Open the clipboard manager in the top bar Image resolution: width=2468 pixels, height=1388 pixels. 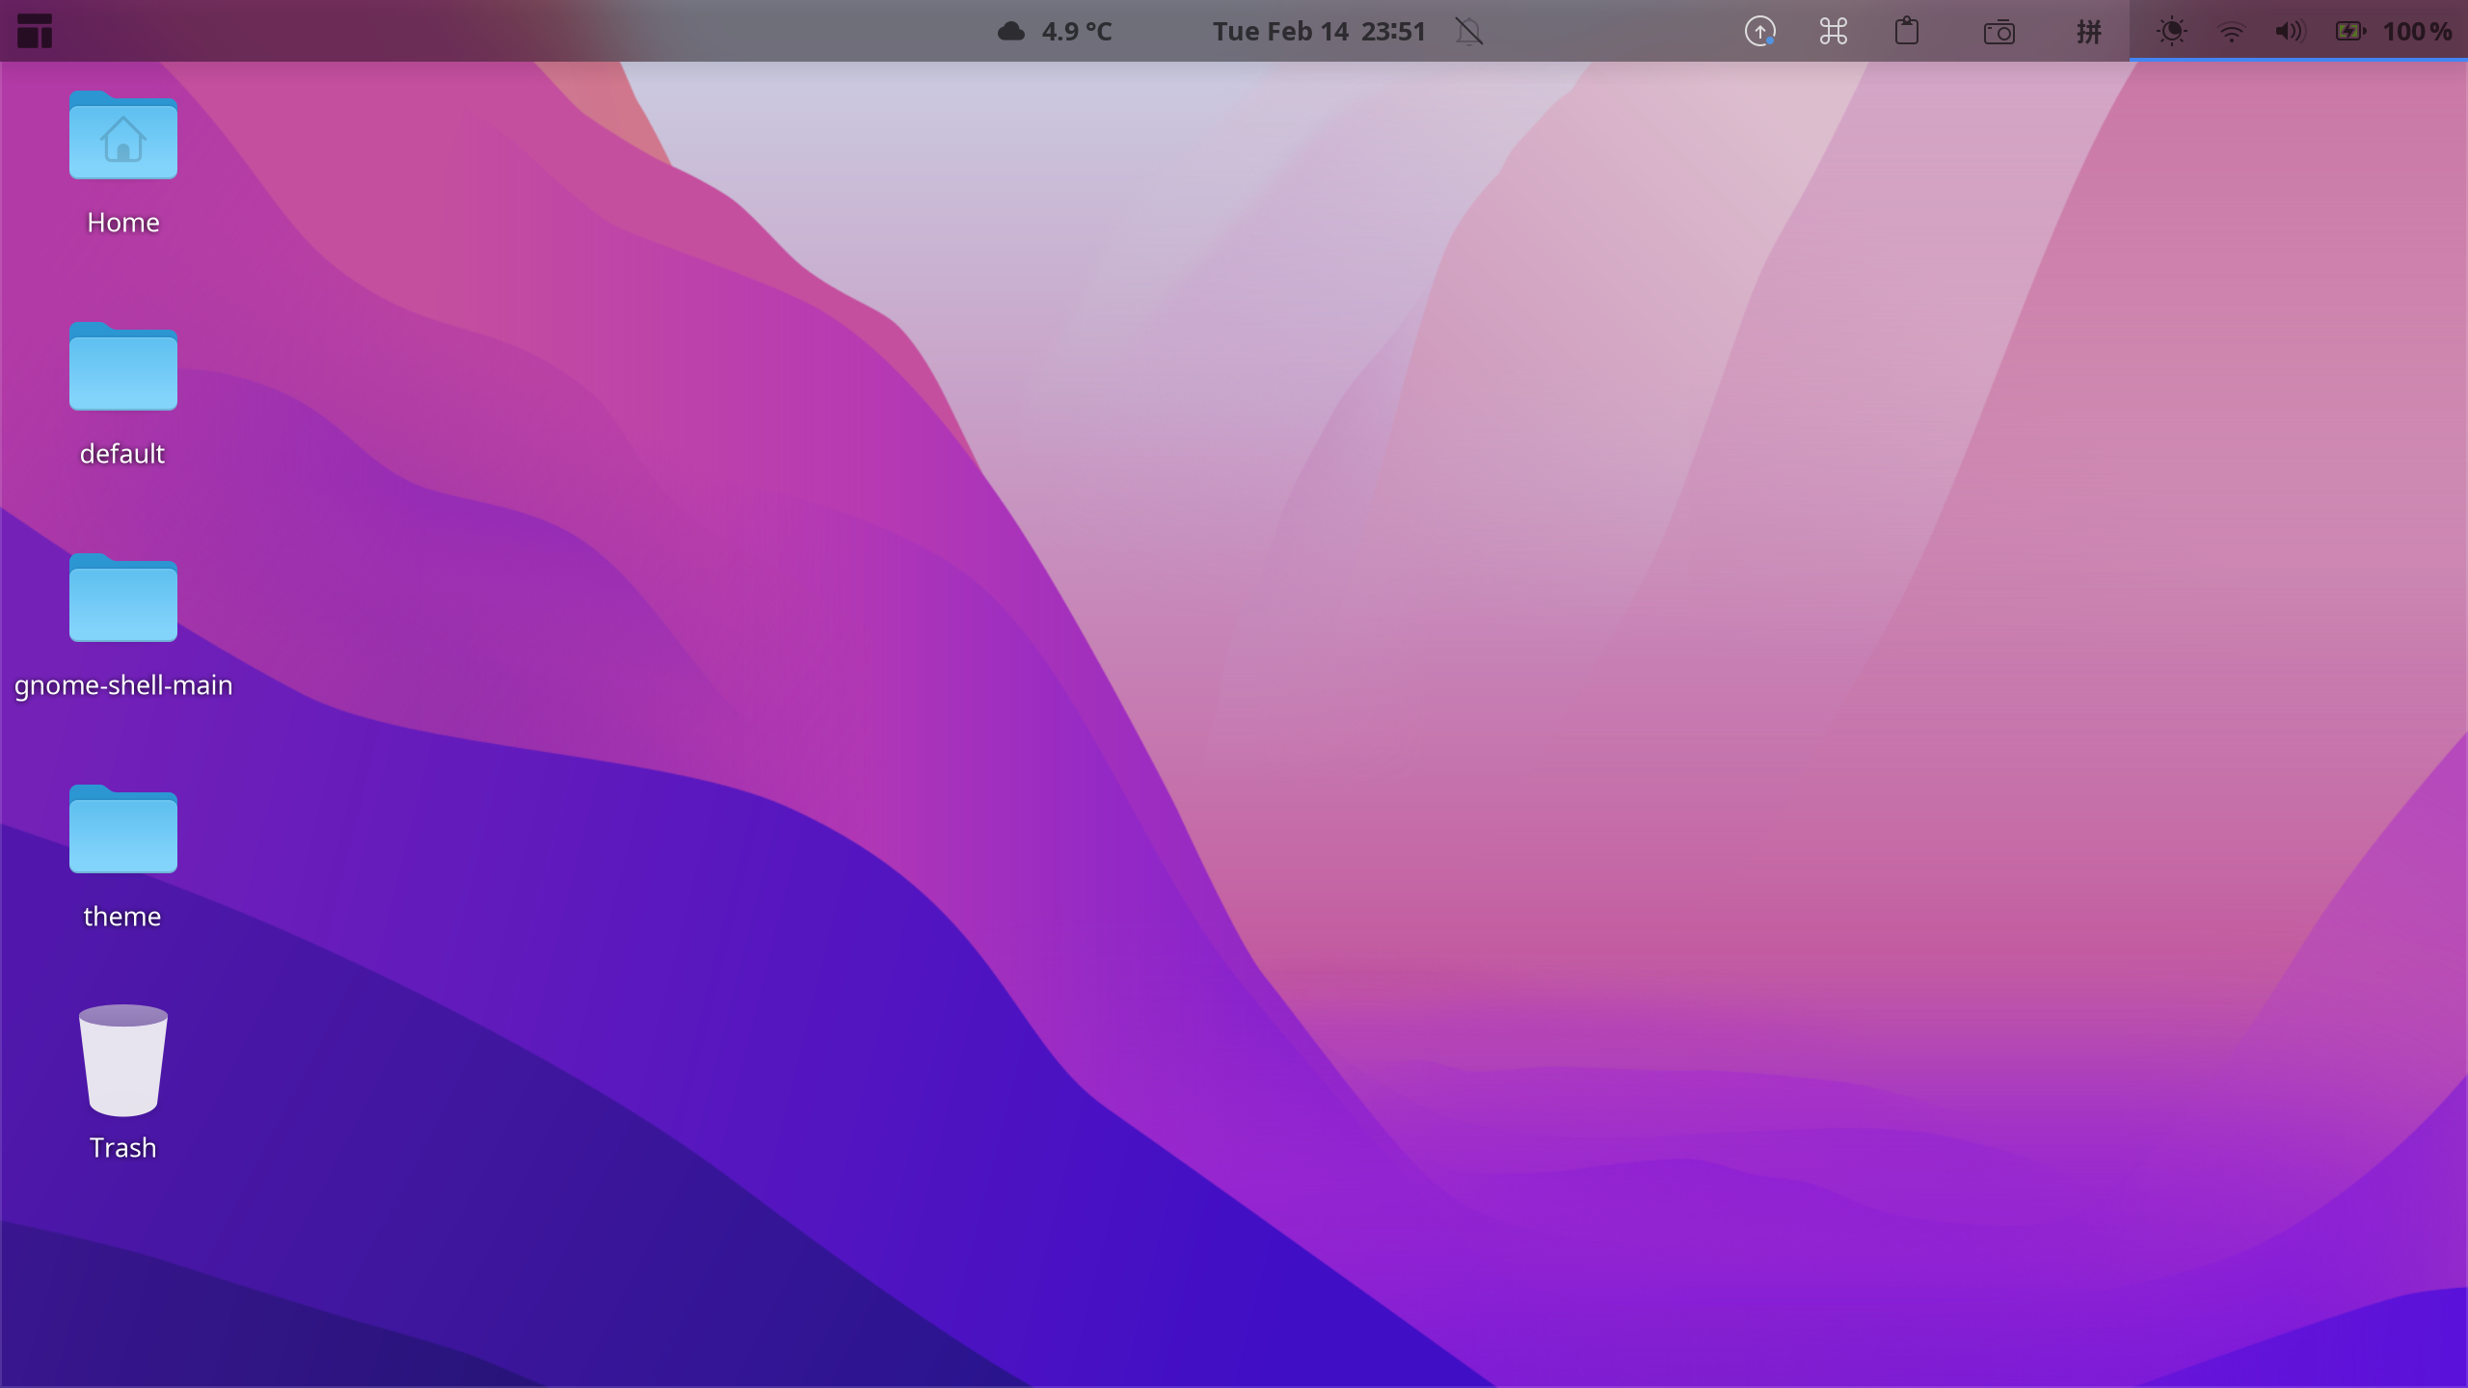[x=1907, y=31]
